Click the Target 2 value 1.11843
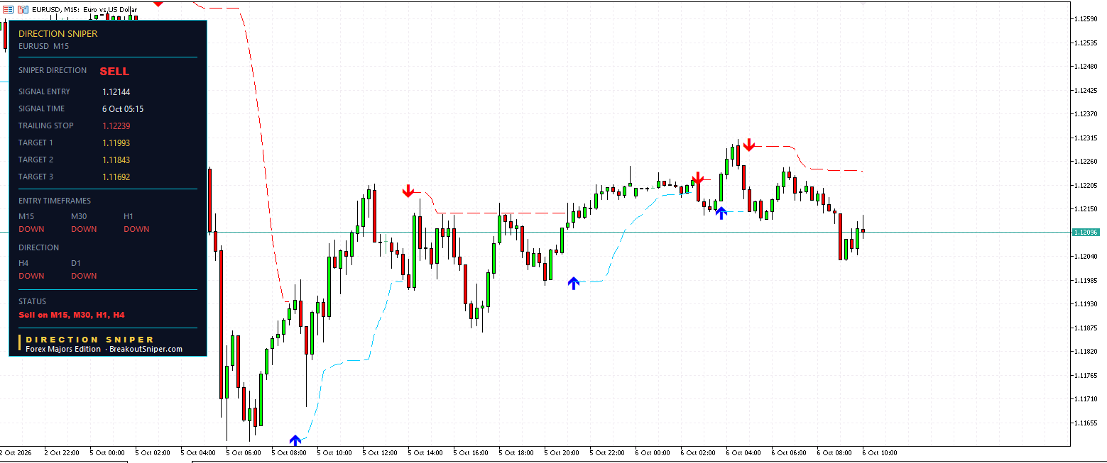The height and width of the screenshot is (463, 1107). click(116, 160)
